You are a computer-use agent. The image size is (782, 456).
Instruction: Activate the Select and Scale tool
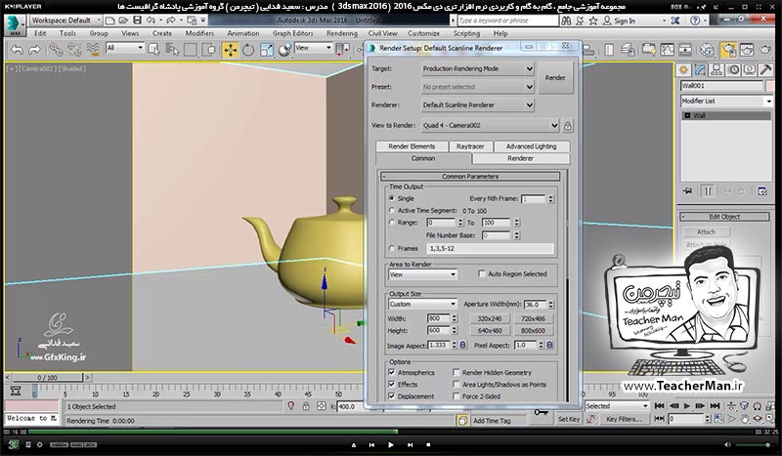coord(267,50)
